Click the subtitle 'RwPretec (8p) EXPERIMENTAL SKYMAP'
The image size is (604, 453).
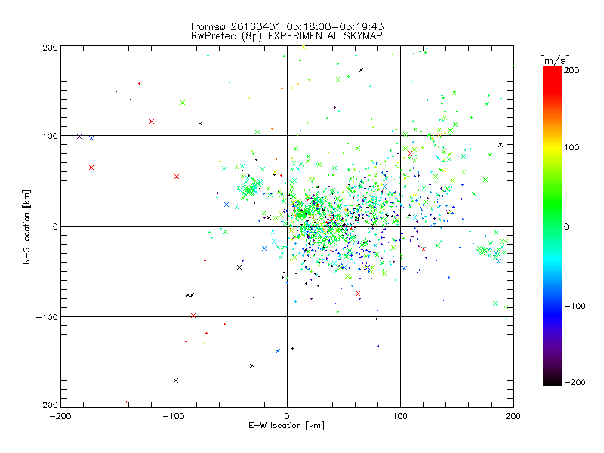coord(287,36)
